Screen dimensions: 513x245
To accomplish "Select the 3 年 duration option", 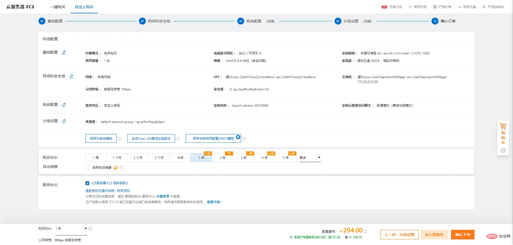I will tap(244, 158).
